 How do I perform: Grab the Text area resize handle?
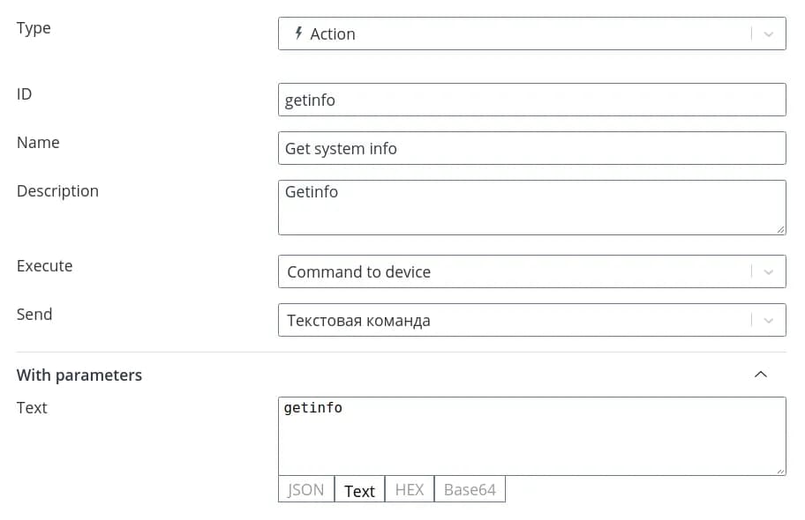click(x=780, y=471)
